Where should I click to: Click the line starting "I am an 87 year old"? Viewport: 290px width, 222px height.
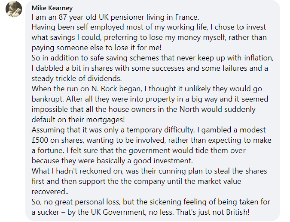(x=115, y=17)
